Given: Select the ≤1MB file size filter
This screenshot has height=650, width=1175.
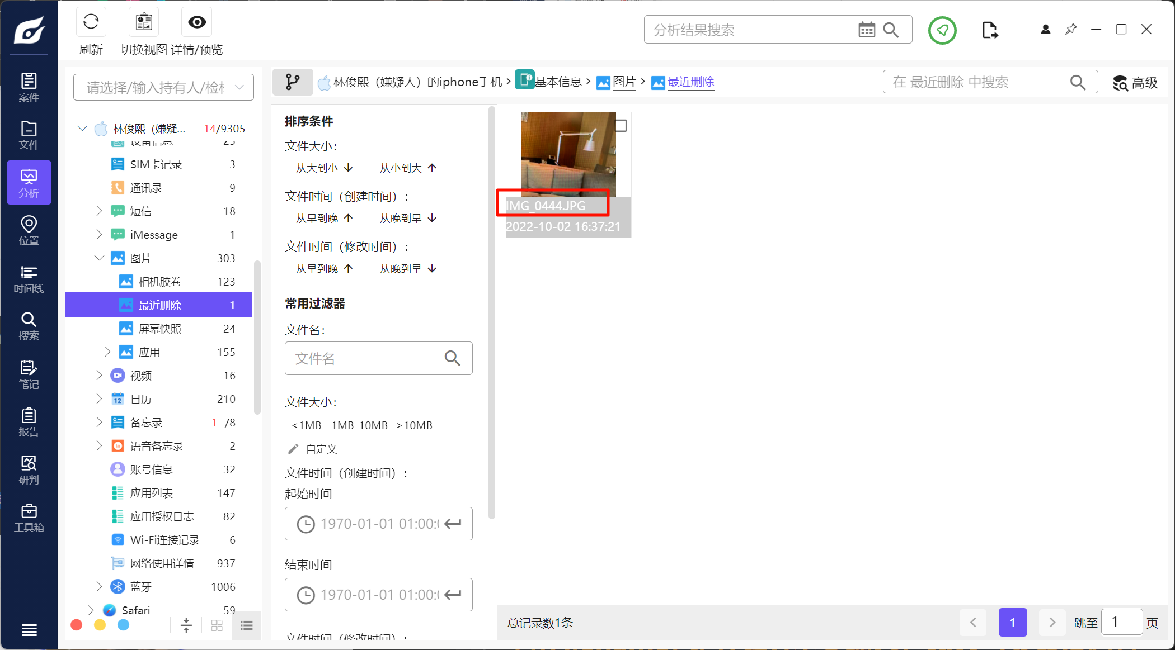Looking at the screenshot, I should tap(306, 425).
